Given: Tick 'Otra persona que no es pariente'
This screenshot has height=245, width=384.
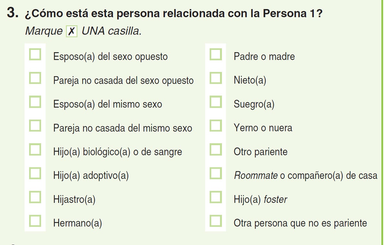Looking at the screenshot, I should (x=216, y=221).
